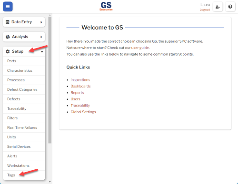Open Units in the sidebar
238x184 pixels.
[24, 137]
